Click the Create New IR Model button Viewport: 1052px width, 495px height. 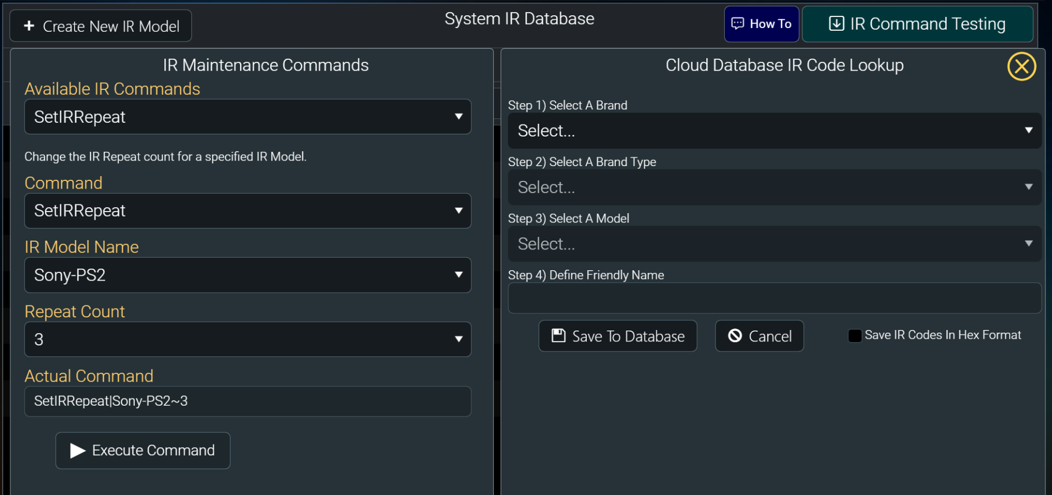101,26
